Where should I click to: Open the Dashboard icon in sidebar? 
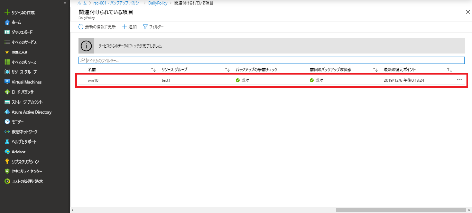[x=7, y=32]
